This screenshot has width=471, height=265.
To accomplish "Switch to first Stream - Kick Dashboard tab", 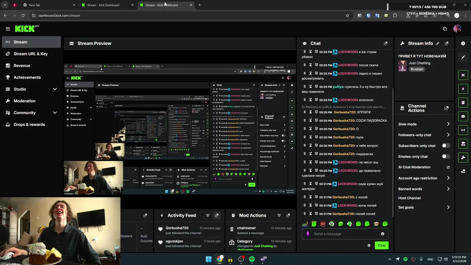I will point(107,5).
